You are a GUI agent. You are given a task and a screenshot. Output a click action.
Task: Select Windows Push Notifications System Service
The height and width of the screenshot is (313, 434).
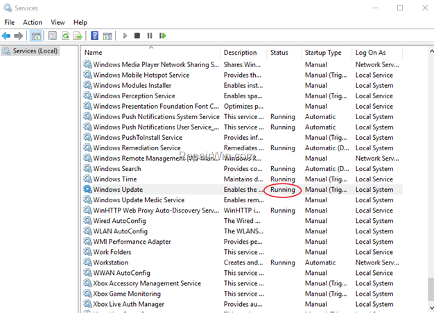tap(243, 117)
